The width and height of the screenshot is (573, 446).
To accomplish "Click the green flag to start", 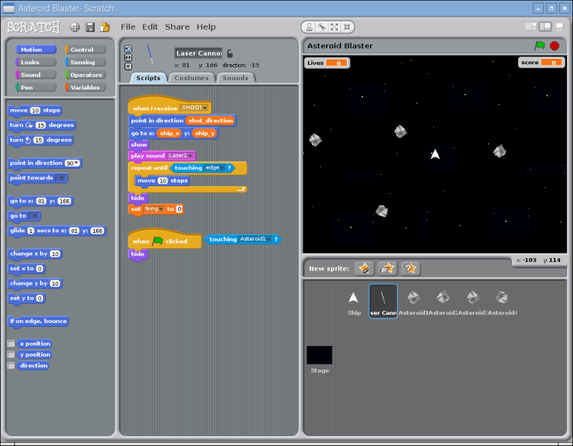I will click(539, 46).
